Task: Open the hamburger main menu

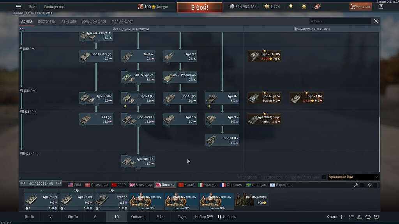Action: pos(18,7)
